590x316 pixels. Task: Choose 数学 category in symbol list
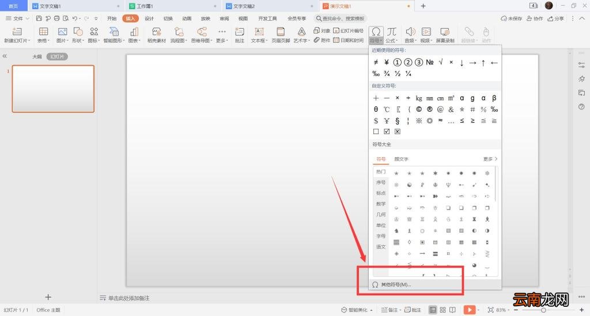(381, 204)
